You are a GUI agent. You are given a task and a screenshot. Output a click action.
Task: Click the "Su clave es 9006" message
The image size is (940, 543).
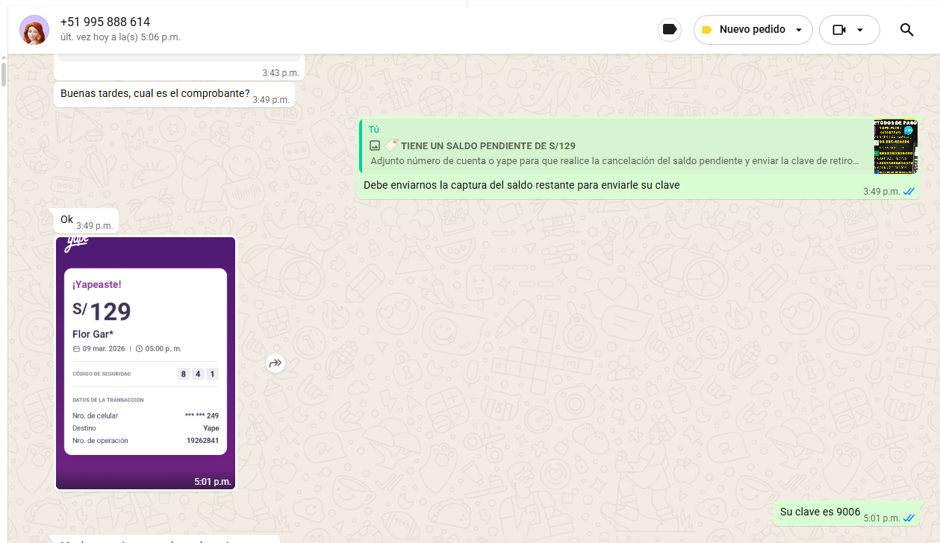[x=820, y=512]
